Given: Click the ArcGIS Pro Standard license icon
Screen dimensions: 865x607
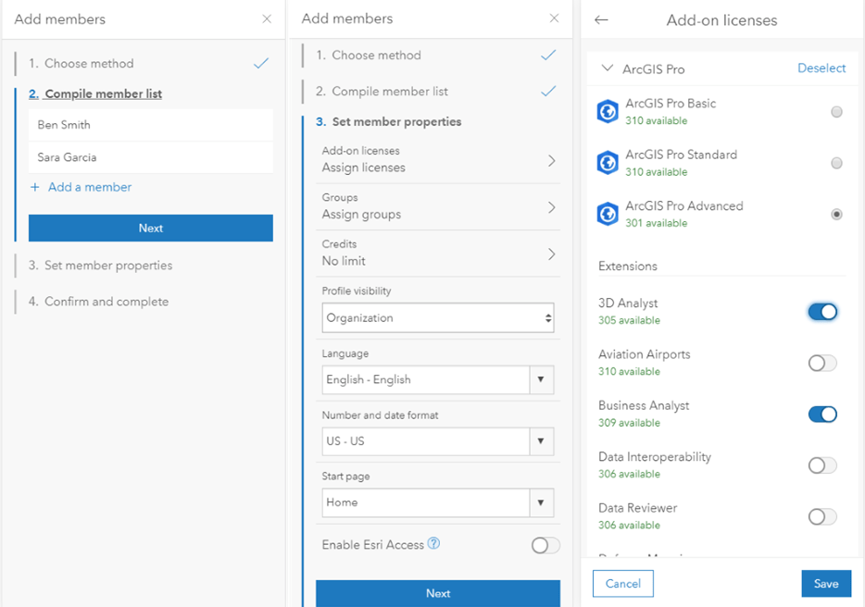Looking at the screenshot, I should (x=609, y=162).
